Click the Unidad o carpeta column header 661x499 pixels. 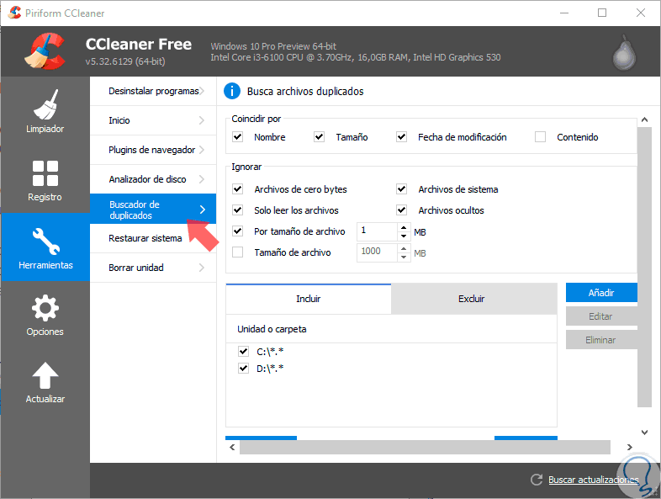pyautogui.click(x=391, y=329)
